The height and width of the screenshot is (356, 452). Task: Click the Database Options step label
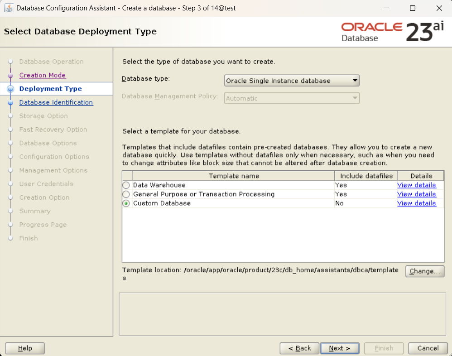(x=48, y=143)
